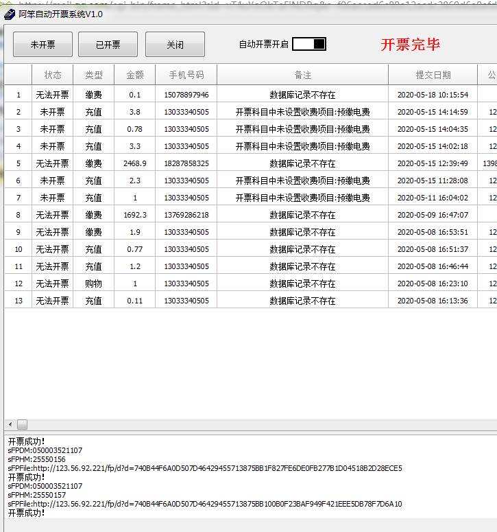
Task: Click the 关闭 button
Action: [175, 45]
